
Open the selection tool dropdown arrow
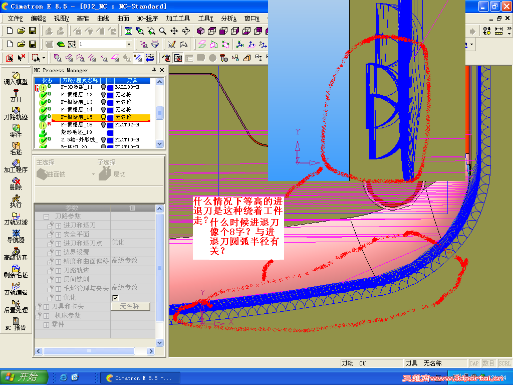click(x=44, y=58)
